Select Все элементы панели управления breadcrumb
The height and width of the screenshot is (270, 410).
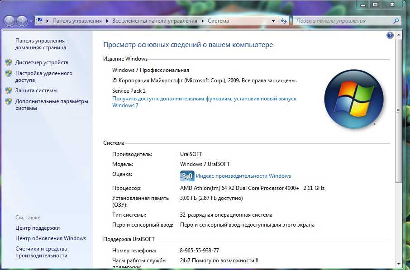[x=154, y=21]
